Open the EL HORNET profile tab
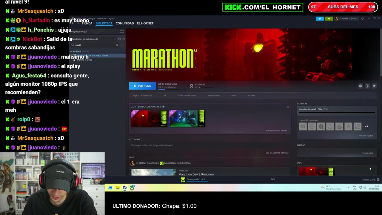The image size is (382, 215). coord(145,23)
